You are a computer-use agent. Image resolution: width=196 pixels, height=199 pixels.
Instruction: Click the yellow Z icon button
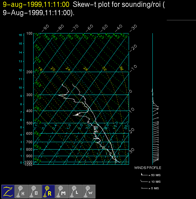coord(8,191)
